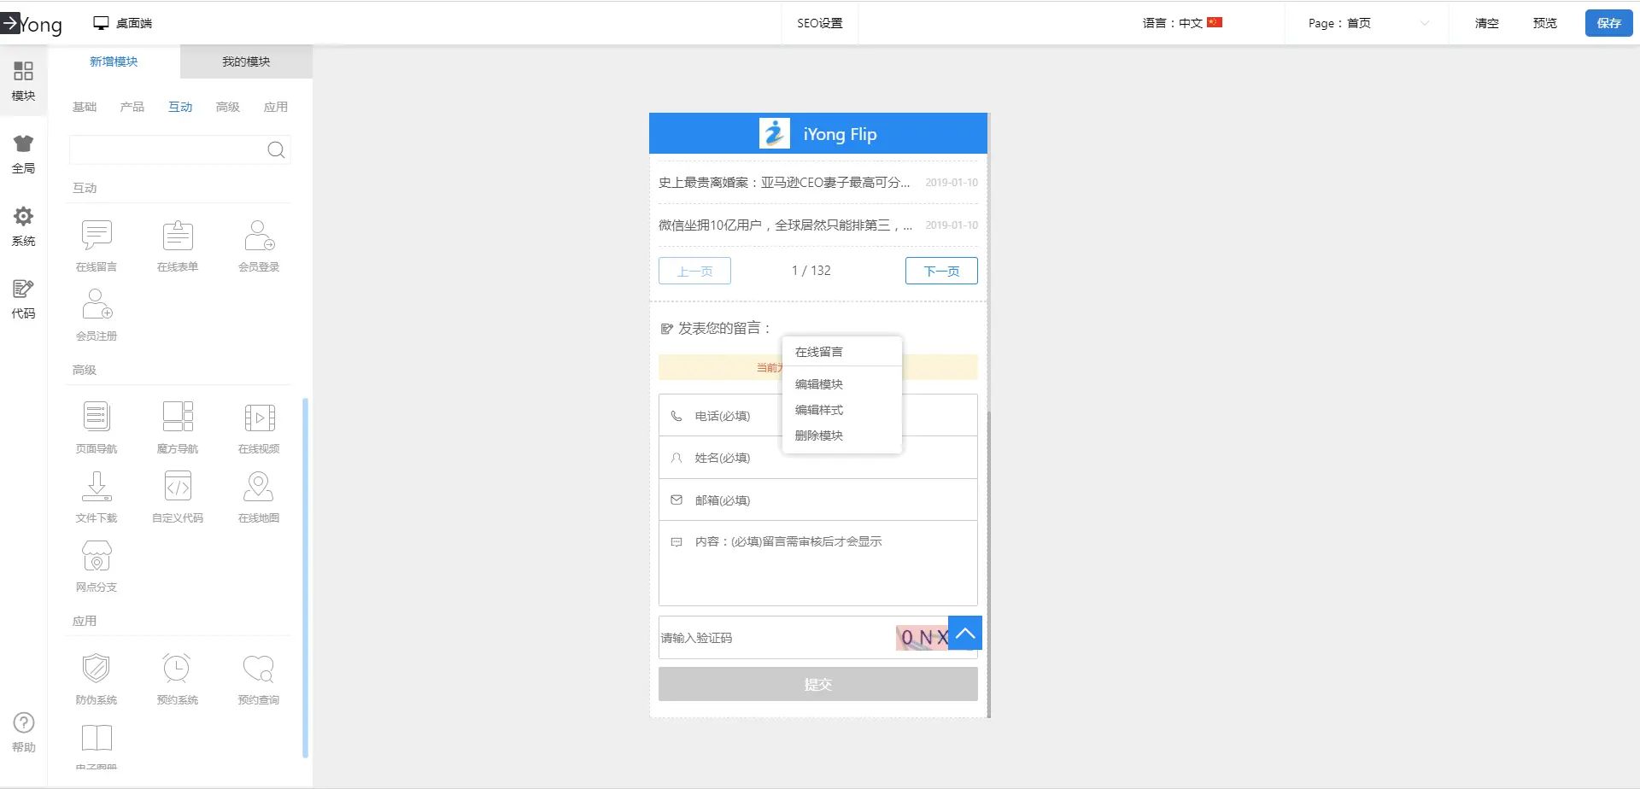Select the 在线留言 module icon

[x=97, y=237]
